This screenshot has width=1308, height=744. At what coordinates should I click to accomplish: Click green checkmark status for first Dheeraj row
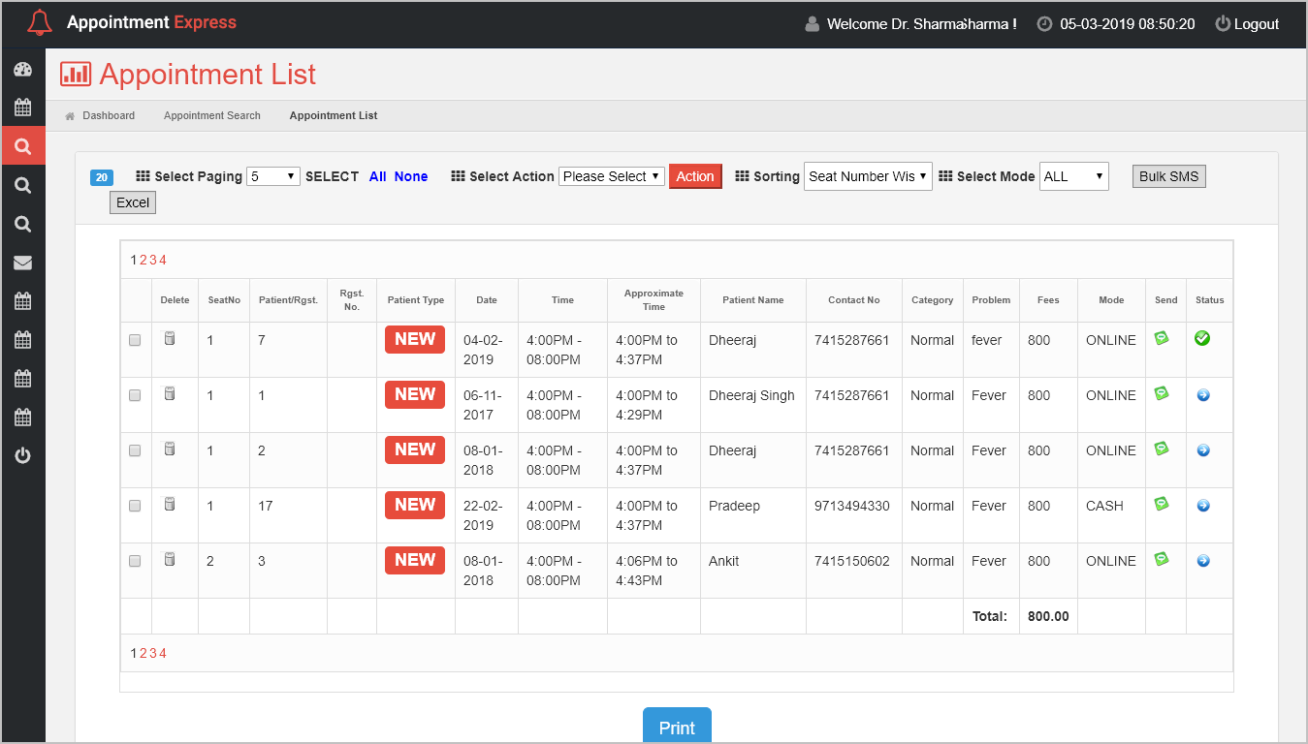pos(1202,338)
